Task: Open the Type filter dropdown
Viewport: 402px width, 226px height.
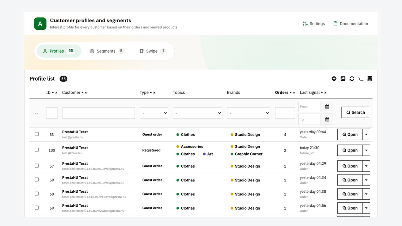Action: point(154,113)
